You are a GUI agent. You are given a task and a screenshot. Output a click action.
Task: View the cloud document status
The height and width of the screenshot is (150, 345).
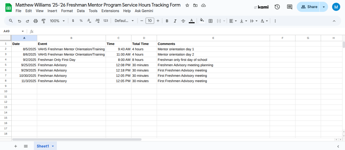(204, 5)
